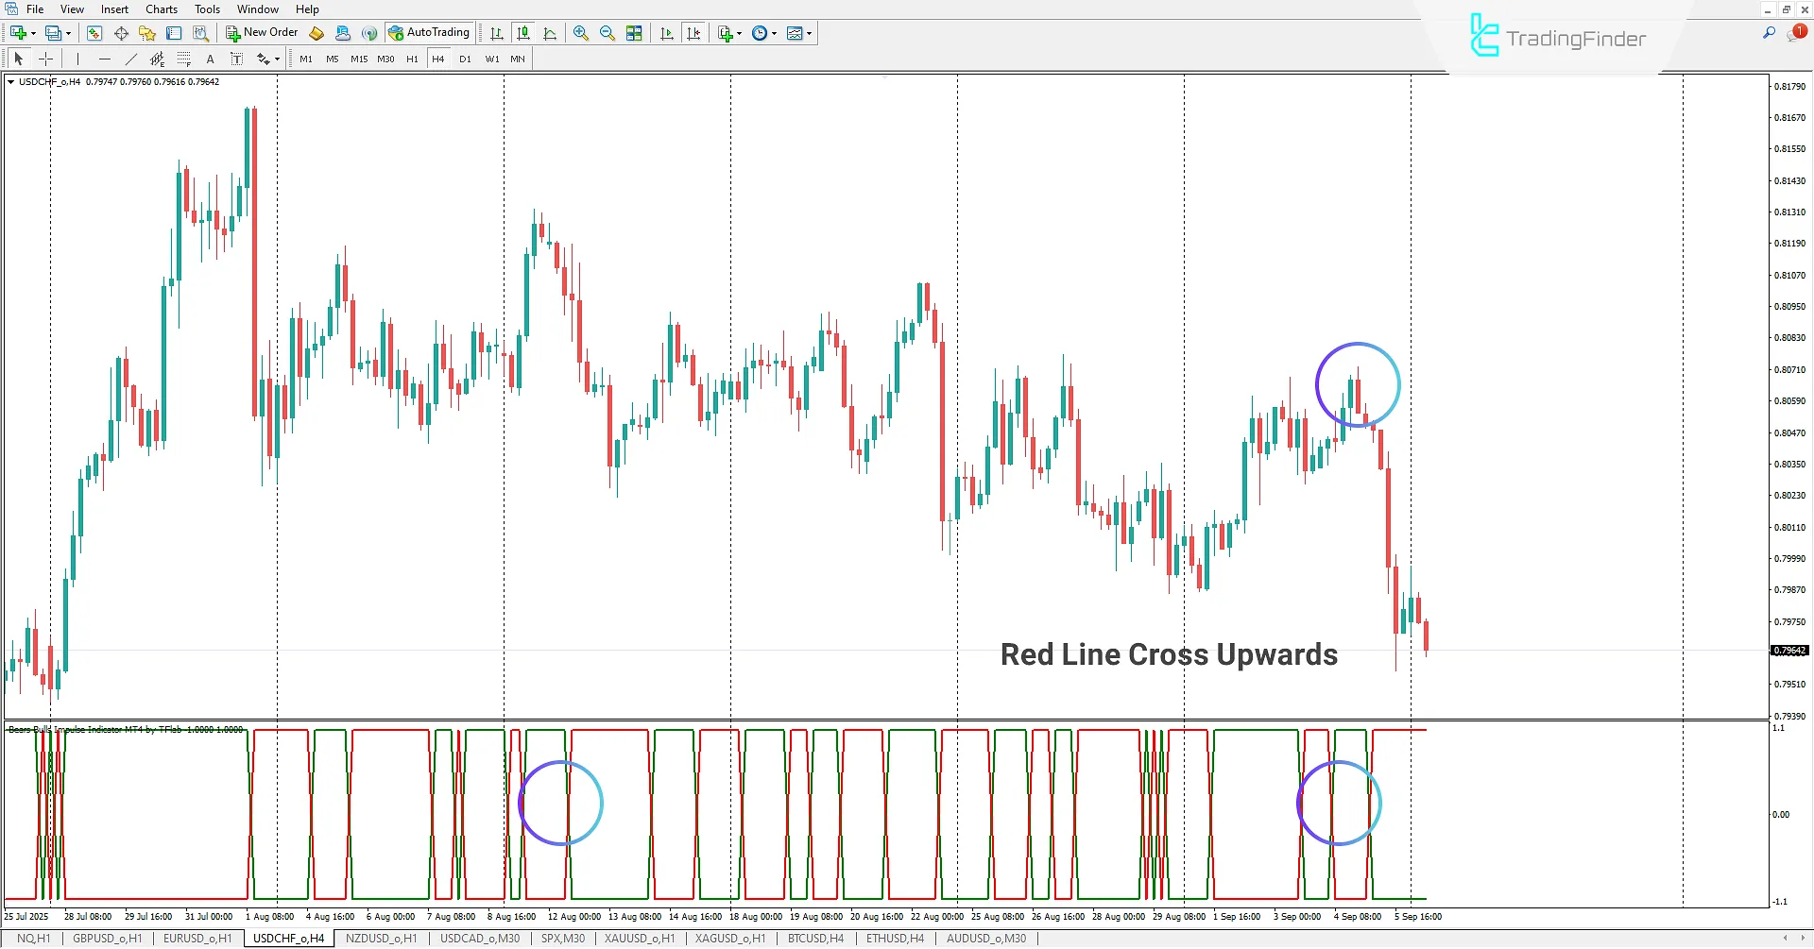Screen dimensions: 1814x949
Task: Switch to the EURUSD_o,H1 chart tab
Action: click(198, 938)
